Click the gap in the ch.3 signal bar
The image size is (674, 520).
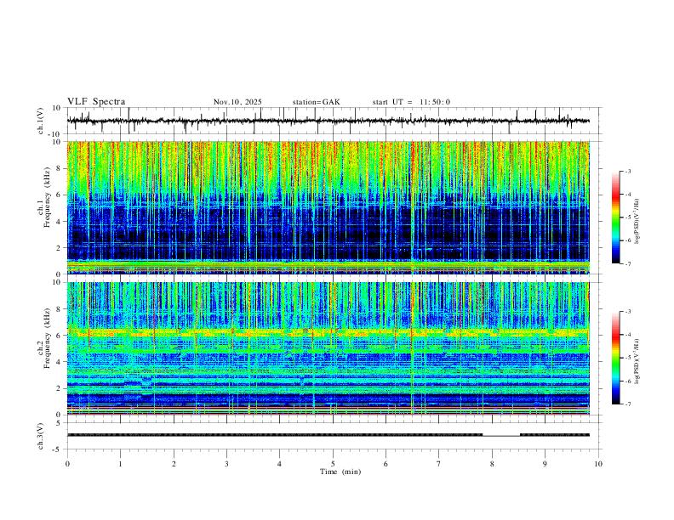point(501,436)
